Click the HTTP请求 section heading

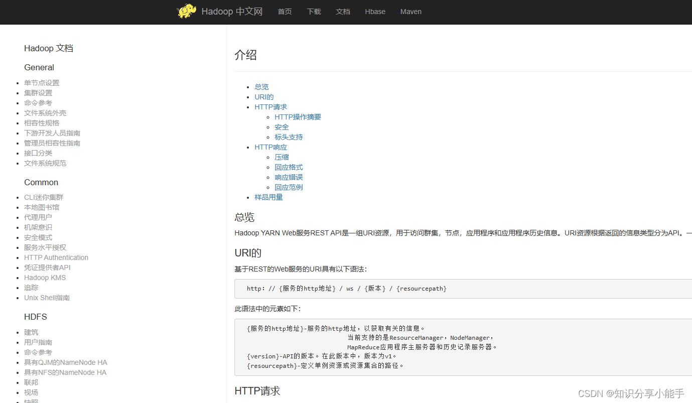257,391
